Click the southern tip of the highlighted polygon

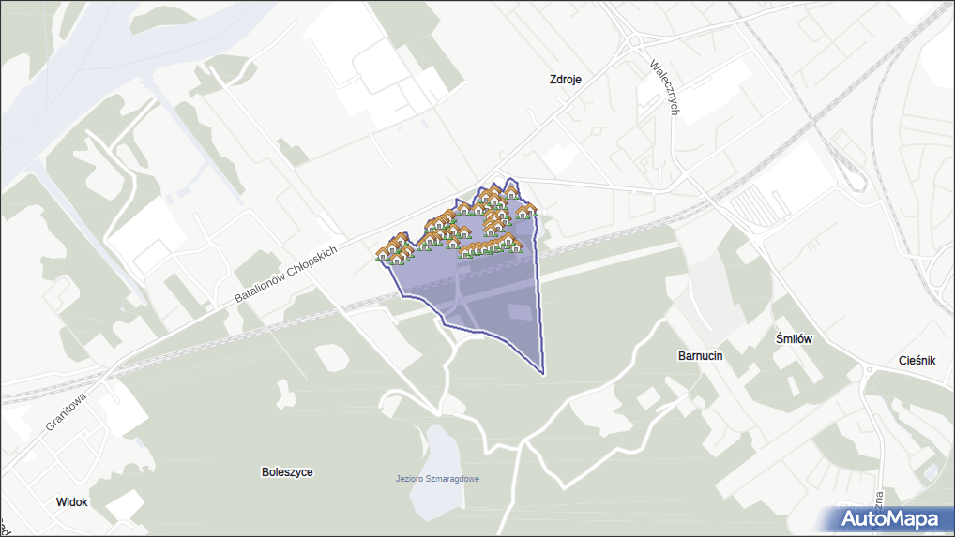tap(542, 372)
